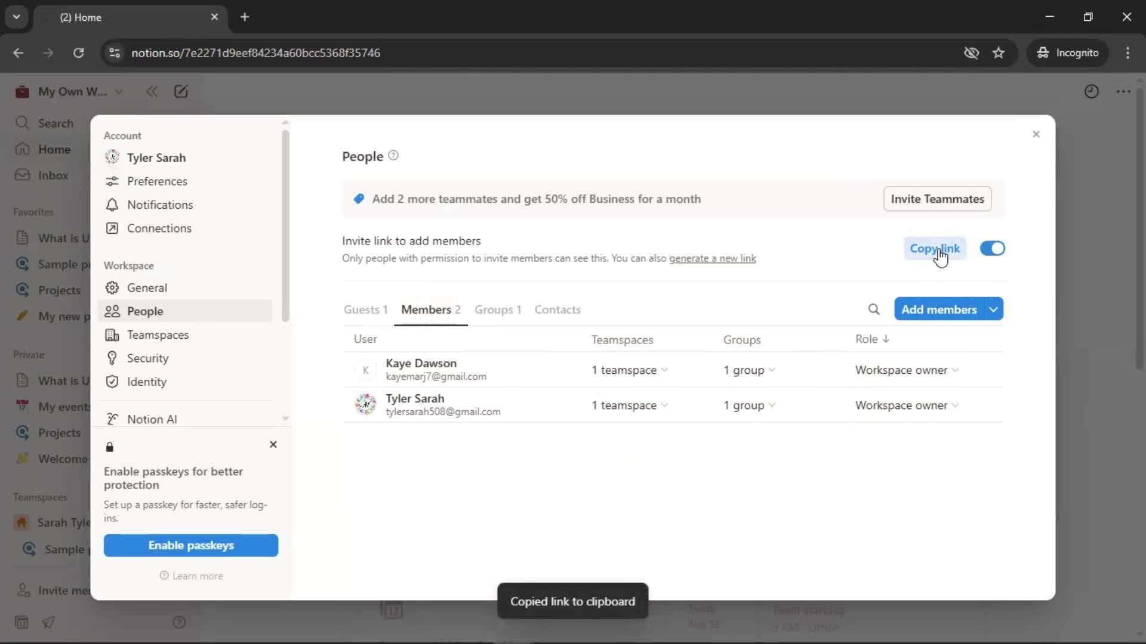Click the help question mark icon in sidebar
The height and width of the screenshot is (644, 1146).
[x=179, y=623]
